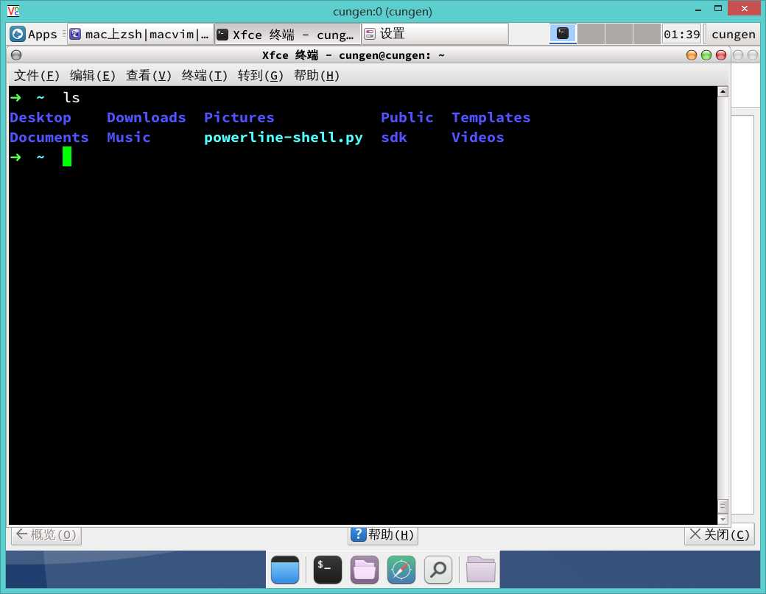Click the red close button of terminal window

(x=720, y=55)
